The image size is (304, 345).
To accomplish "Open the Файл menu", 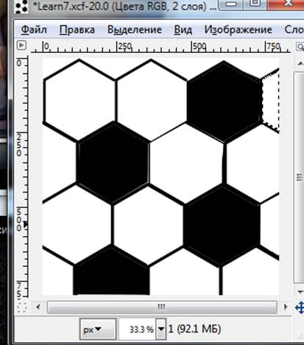I will coord(34,30).
